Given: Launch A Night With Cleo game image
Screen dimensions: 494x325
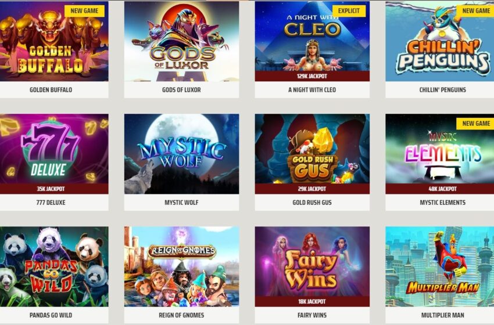Looking at the screenshot, I should pyautogui.click(x=312, y=36).
